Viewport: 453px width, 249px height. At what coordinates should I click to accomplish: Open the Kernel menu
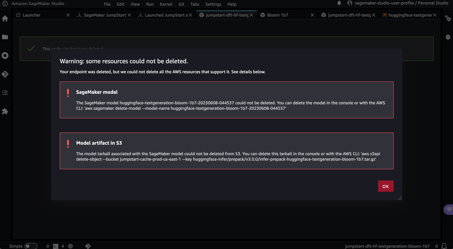point(166,4)
